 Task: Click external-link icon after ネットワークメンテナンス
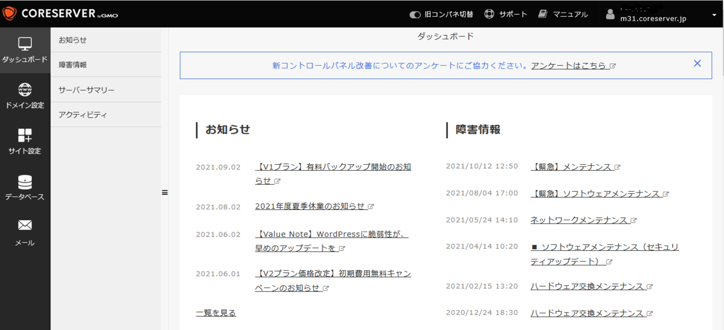pyautogui.click(x=634, y=220)
